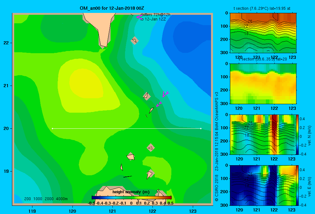Click the '-0.4' tick on the vel. E scale
The height and width of the screenshot is (214, 315).
[303, 205]
